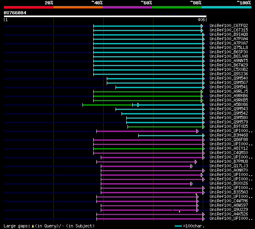Click the arrowhead ending the UniRef100_B7PMU8 alignment

tap(196, 162)
